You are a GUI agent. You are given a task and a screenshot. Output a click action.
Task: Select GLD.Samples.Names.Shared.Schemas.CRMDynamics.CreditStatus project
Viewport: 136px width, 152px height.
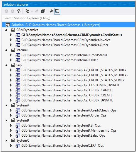point(72,35)
